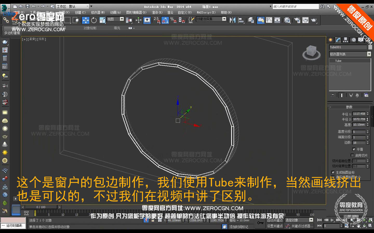This screenshot has height=233, width=374.
Task: Switch to the Modify panel tab
Action: point(338,40)
